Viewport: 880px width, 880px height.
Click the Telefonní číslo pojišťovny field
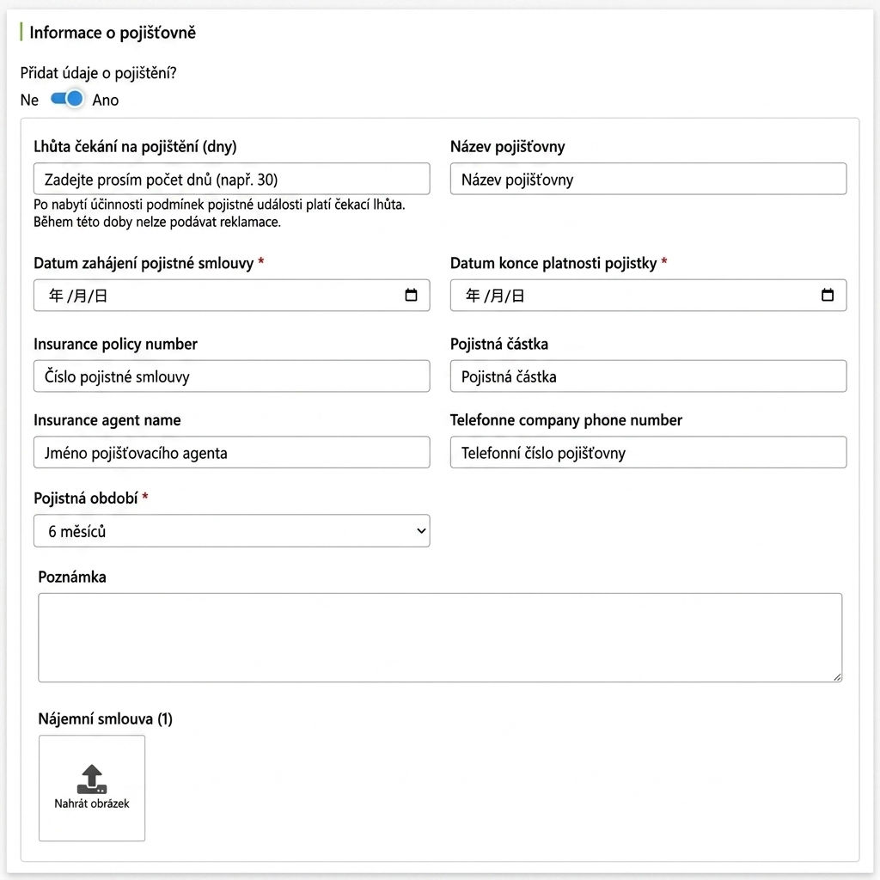click(648, 452)
